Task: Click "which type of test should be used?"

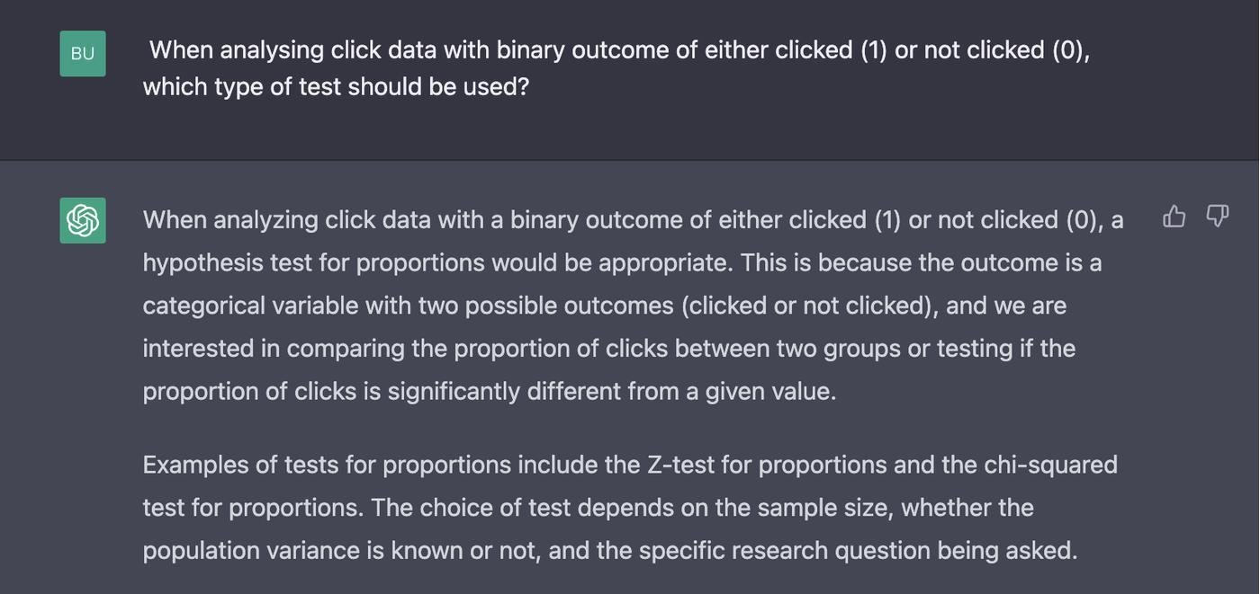Action: click(x=336, y=86)
